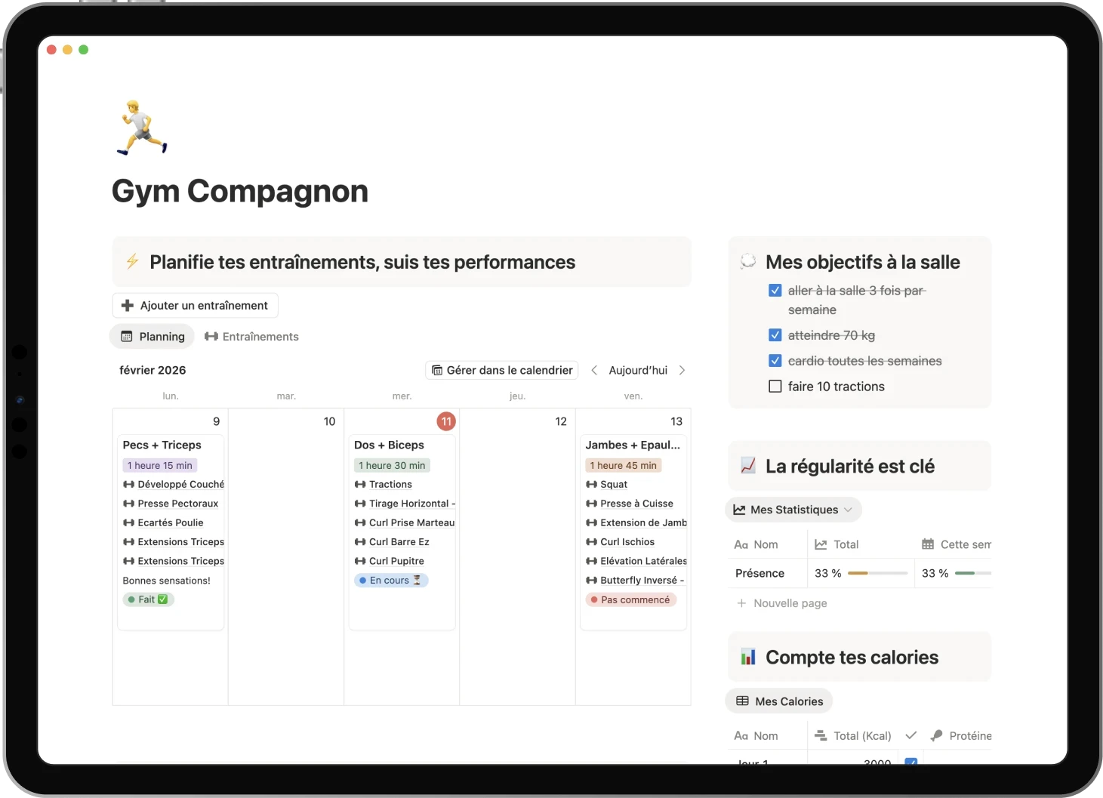Click the Pas commencé status tag
This screenshot has width=1103, height=798.
[x=631, y=600]
